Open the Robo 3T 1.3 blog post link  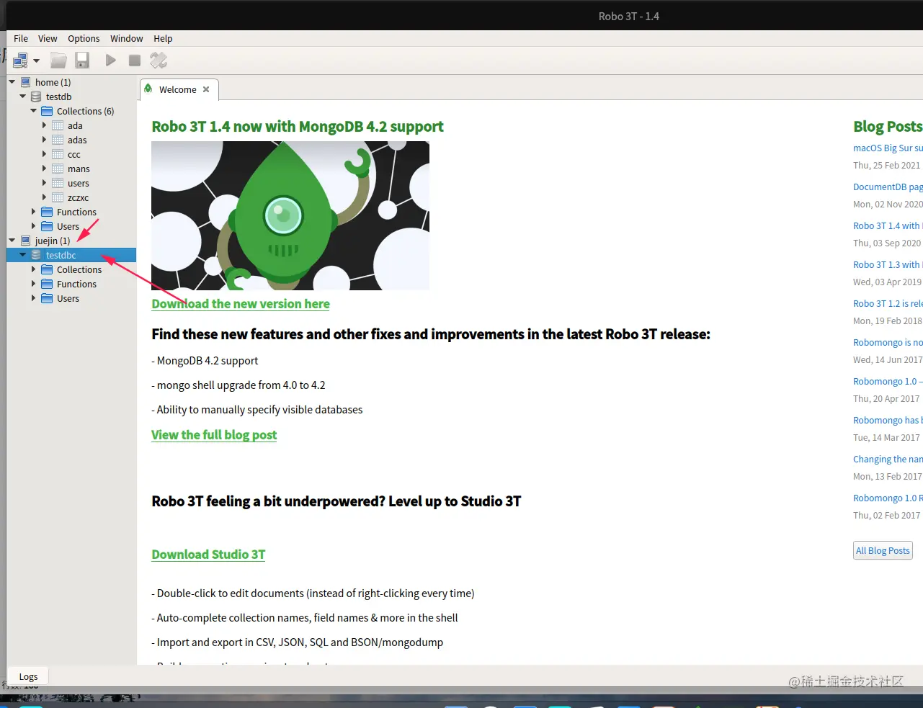[888, 264]
